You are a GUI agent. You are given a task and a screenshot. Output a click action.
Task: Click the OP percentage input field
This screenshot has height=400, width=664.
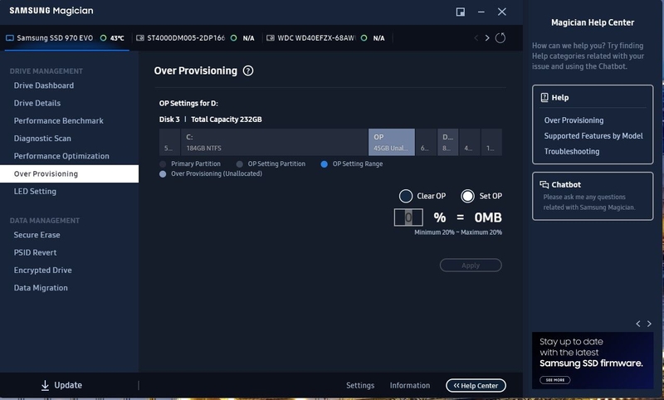point(408,217)
